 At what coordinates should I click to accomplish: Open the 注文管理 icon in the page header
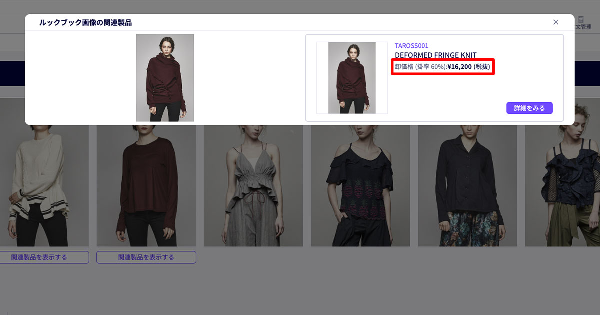[x=581, y=23]
